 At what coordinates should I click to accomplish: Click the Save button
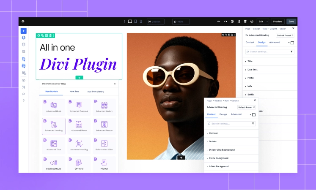(291, 21)
